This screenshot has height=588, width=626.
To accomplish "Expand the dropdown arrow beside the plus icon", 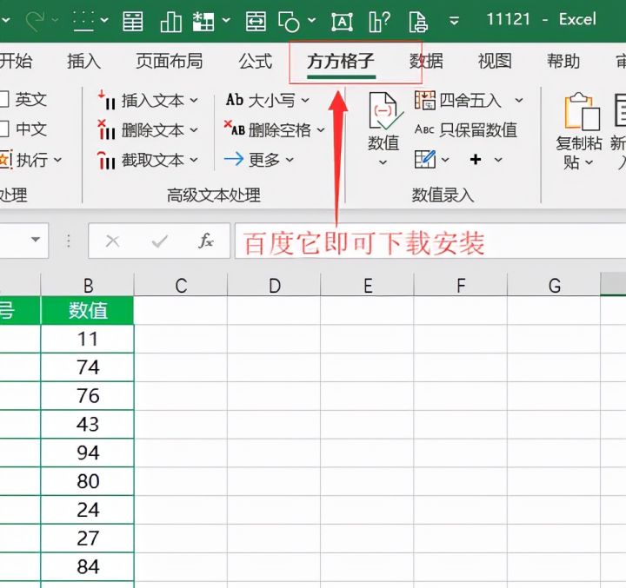I will [498, 160].
